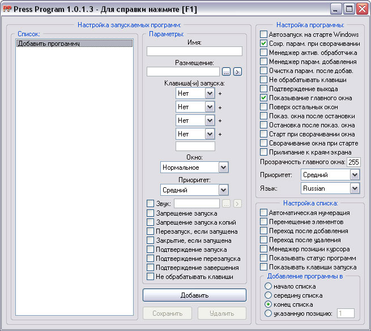Toggle Не обрабатывать клавиши in Параметры
This screenshot has width=371, height=331.
pos(150,276)
